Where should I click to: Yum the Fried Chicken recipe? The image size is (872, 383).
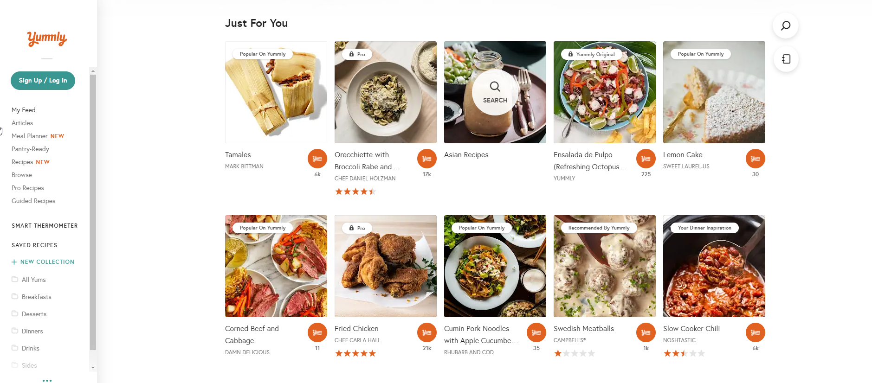click(426, 332)
